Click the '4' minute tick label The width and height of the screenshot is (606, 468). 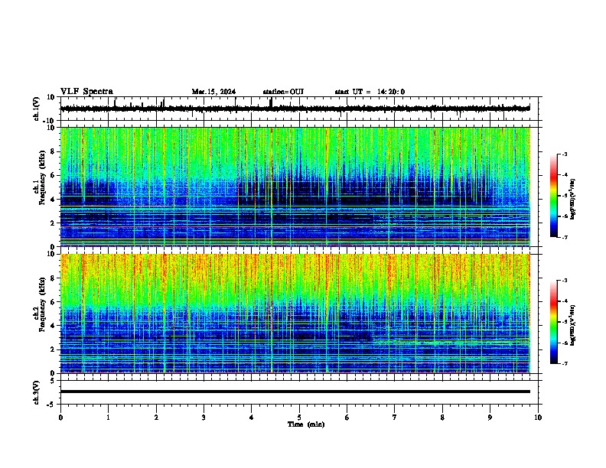tap(252, 418)
